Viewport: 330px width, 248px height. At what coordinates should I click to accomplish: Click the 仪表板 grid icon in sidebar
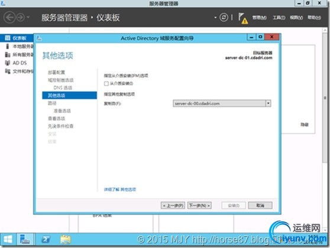point(8,38)
